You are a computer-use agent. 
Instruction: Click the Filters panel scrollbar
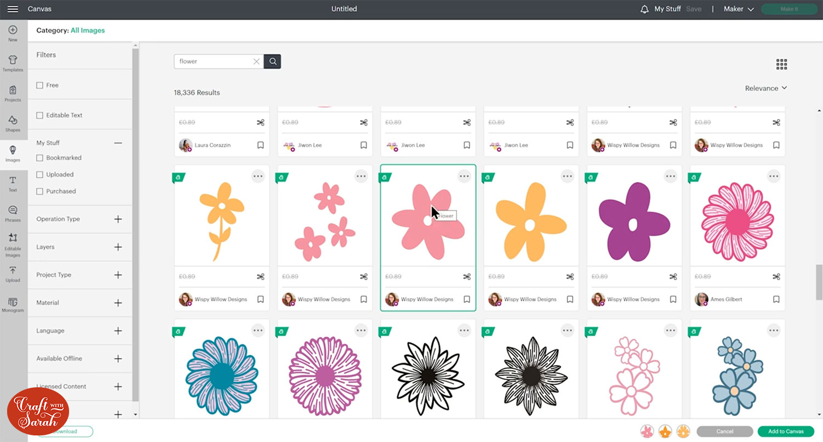(x=135, y=225)
